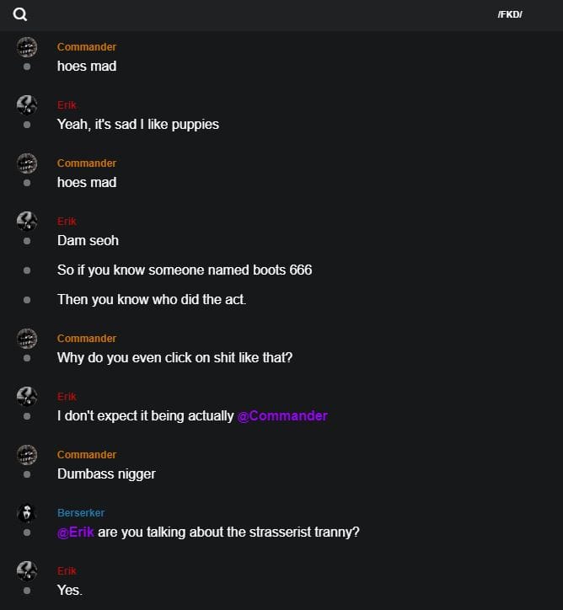
Task: Select Commander's name above "Why do you even click"
Action: pos(87,338)
